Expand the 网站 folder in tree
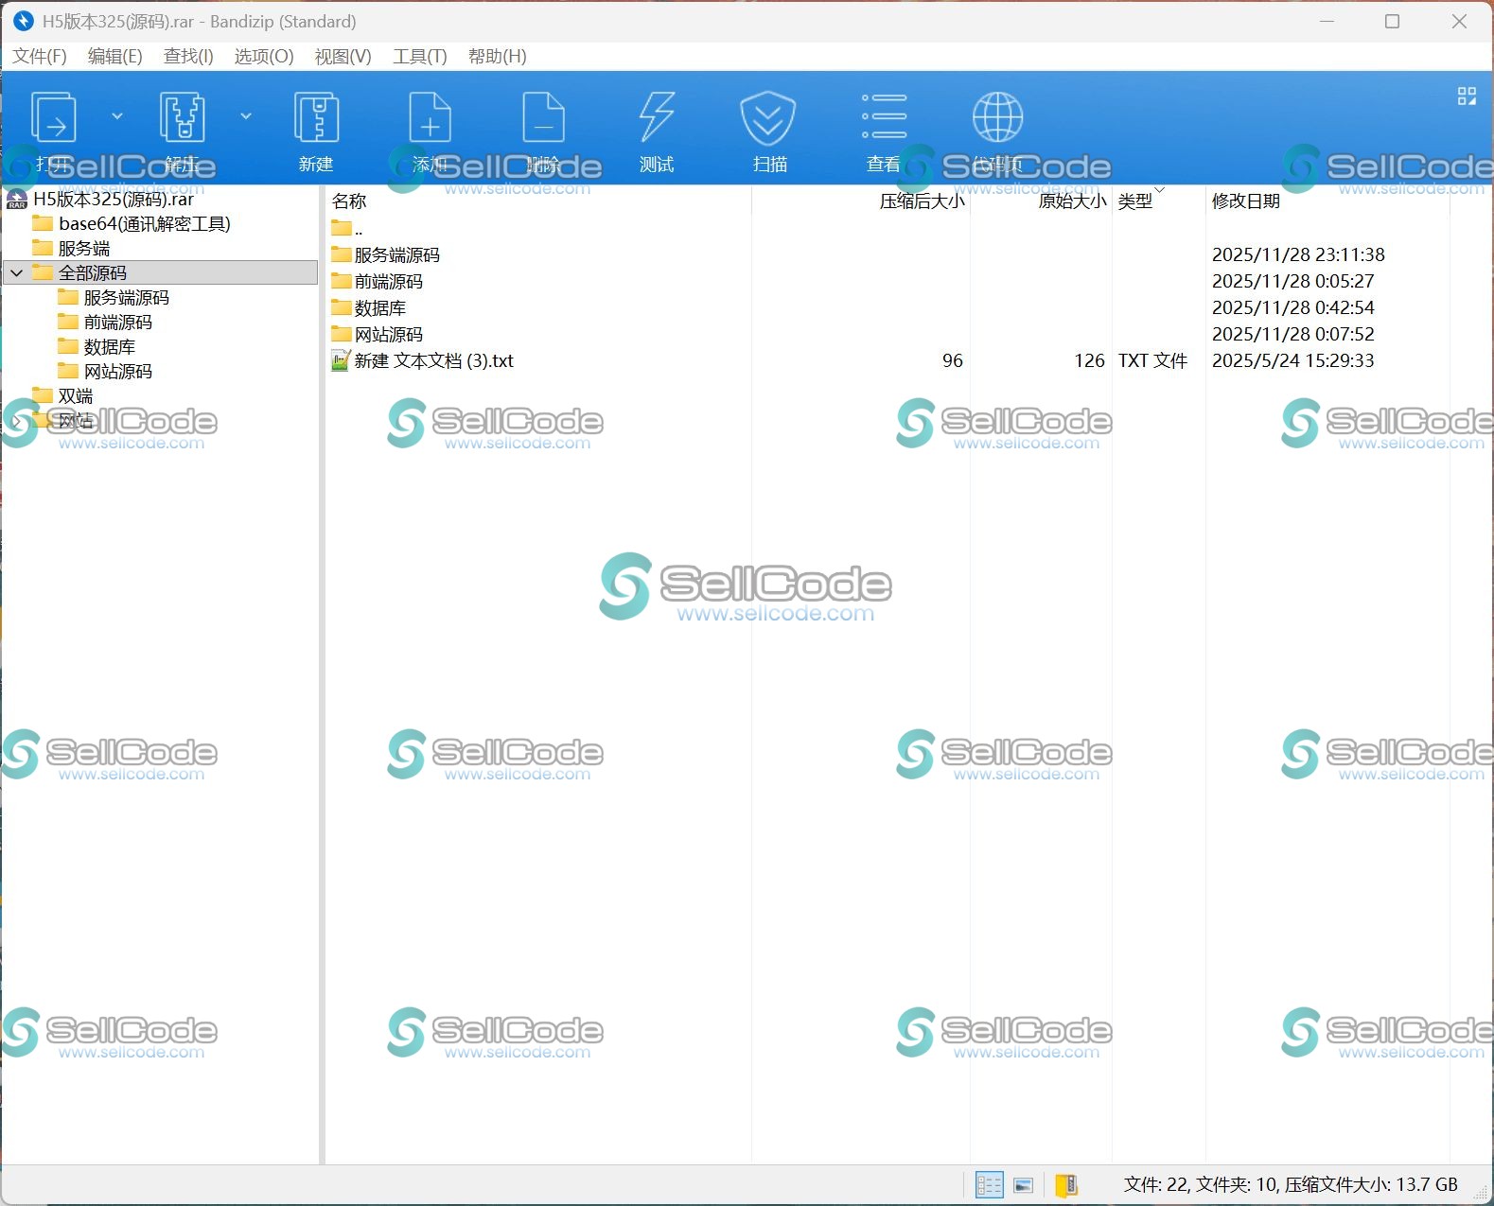Image resolution: width=1494 pixels, height=1206 pixels. (17, 421)
